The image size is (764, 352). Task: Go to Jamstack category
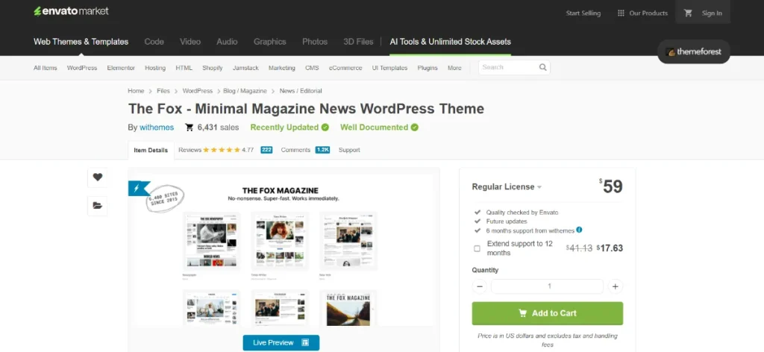click(245, 68)
